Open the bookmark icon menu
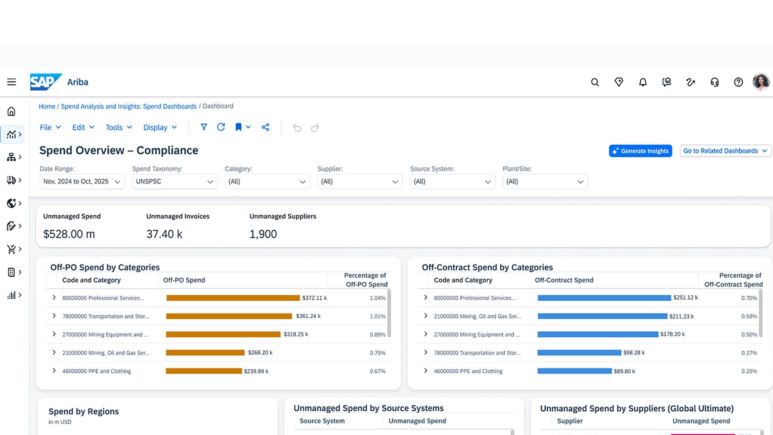Viewport: 773px width, 435px height. point(243,127)
